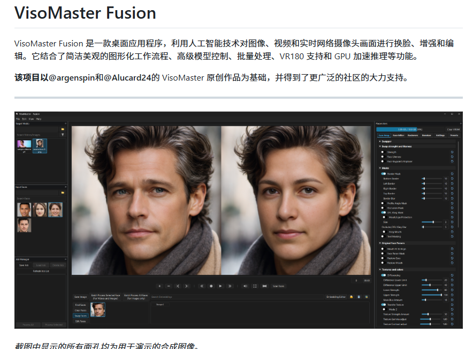This screenshot has height=349, width=473.
Task: Reset the Occlusion Mask parameter
Action: [452, 208]
